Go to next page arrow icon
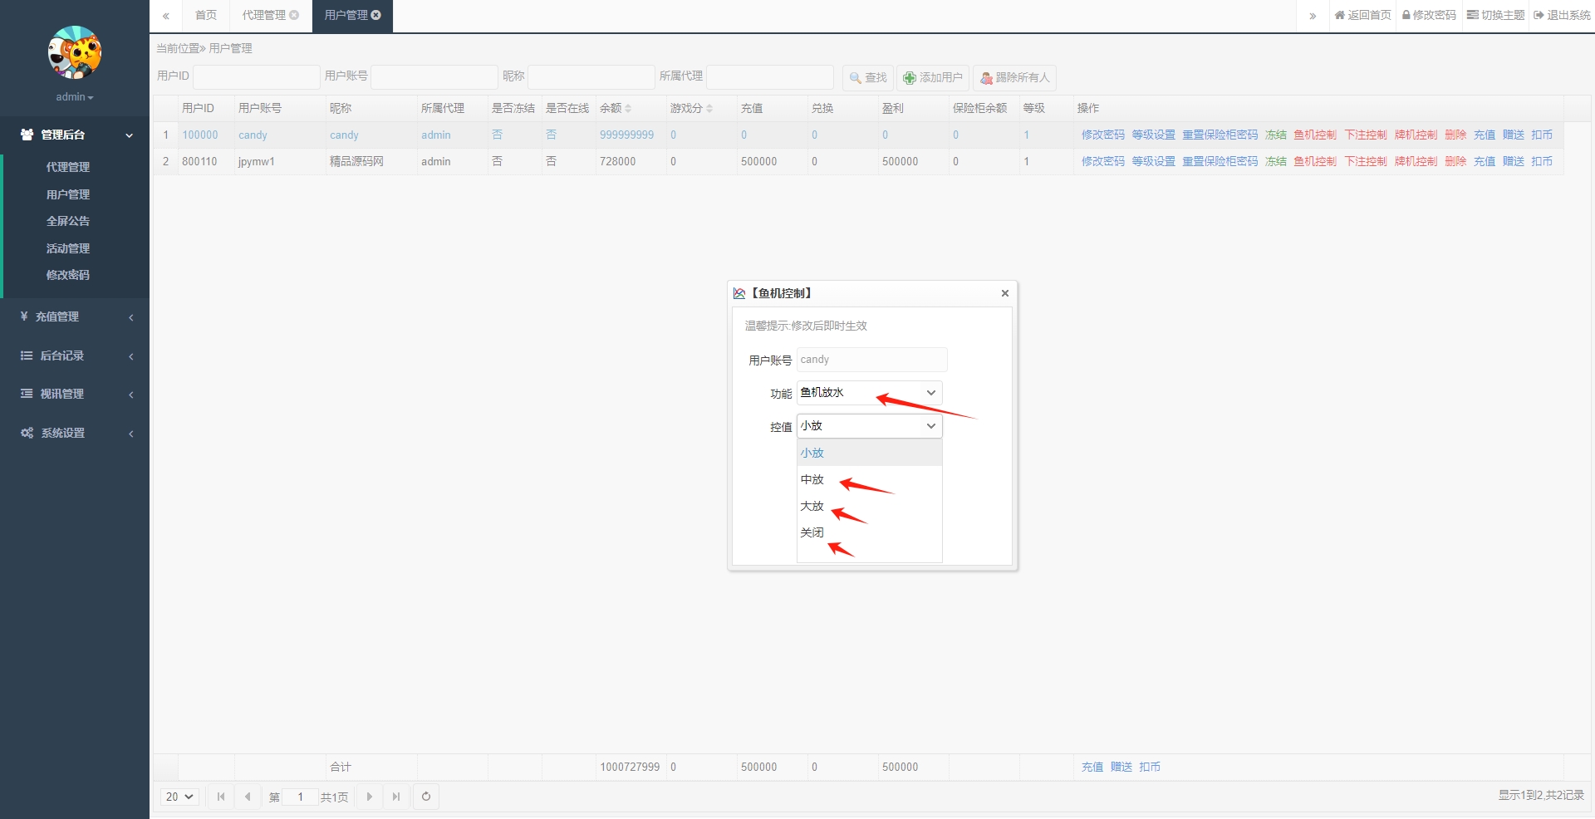 tap(370, 797)
